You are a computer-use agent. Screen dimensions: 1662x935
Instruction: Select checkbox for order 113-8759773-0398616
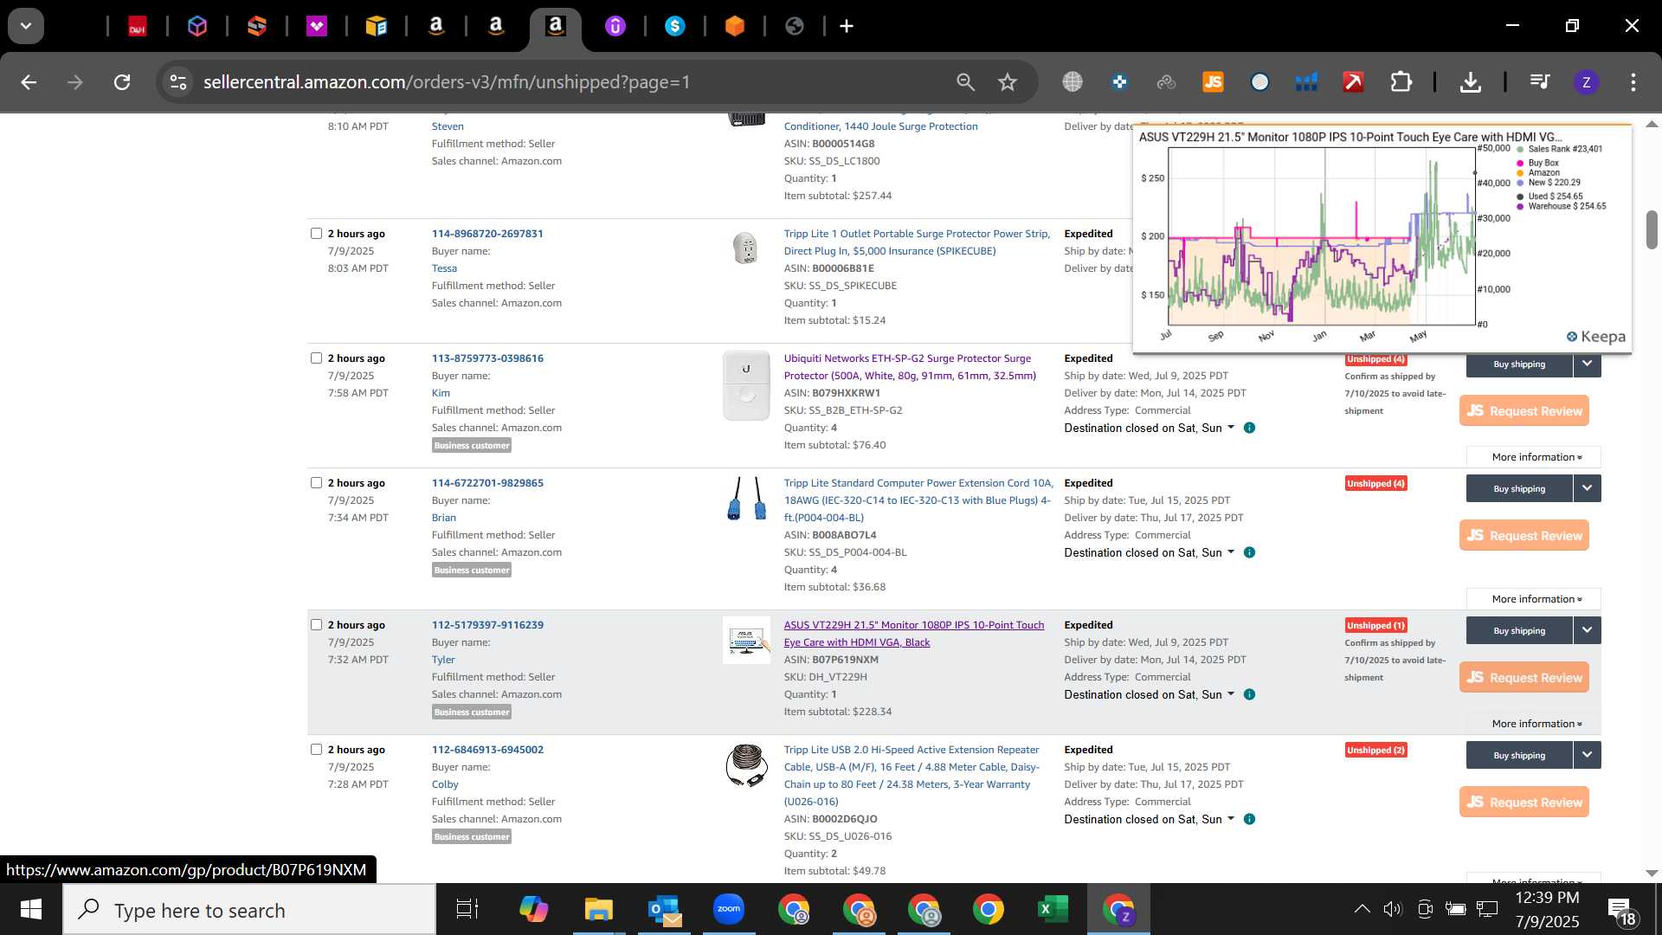(x=316, y=358)
